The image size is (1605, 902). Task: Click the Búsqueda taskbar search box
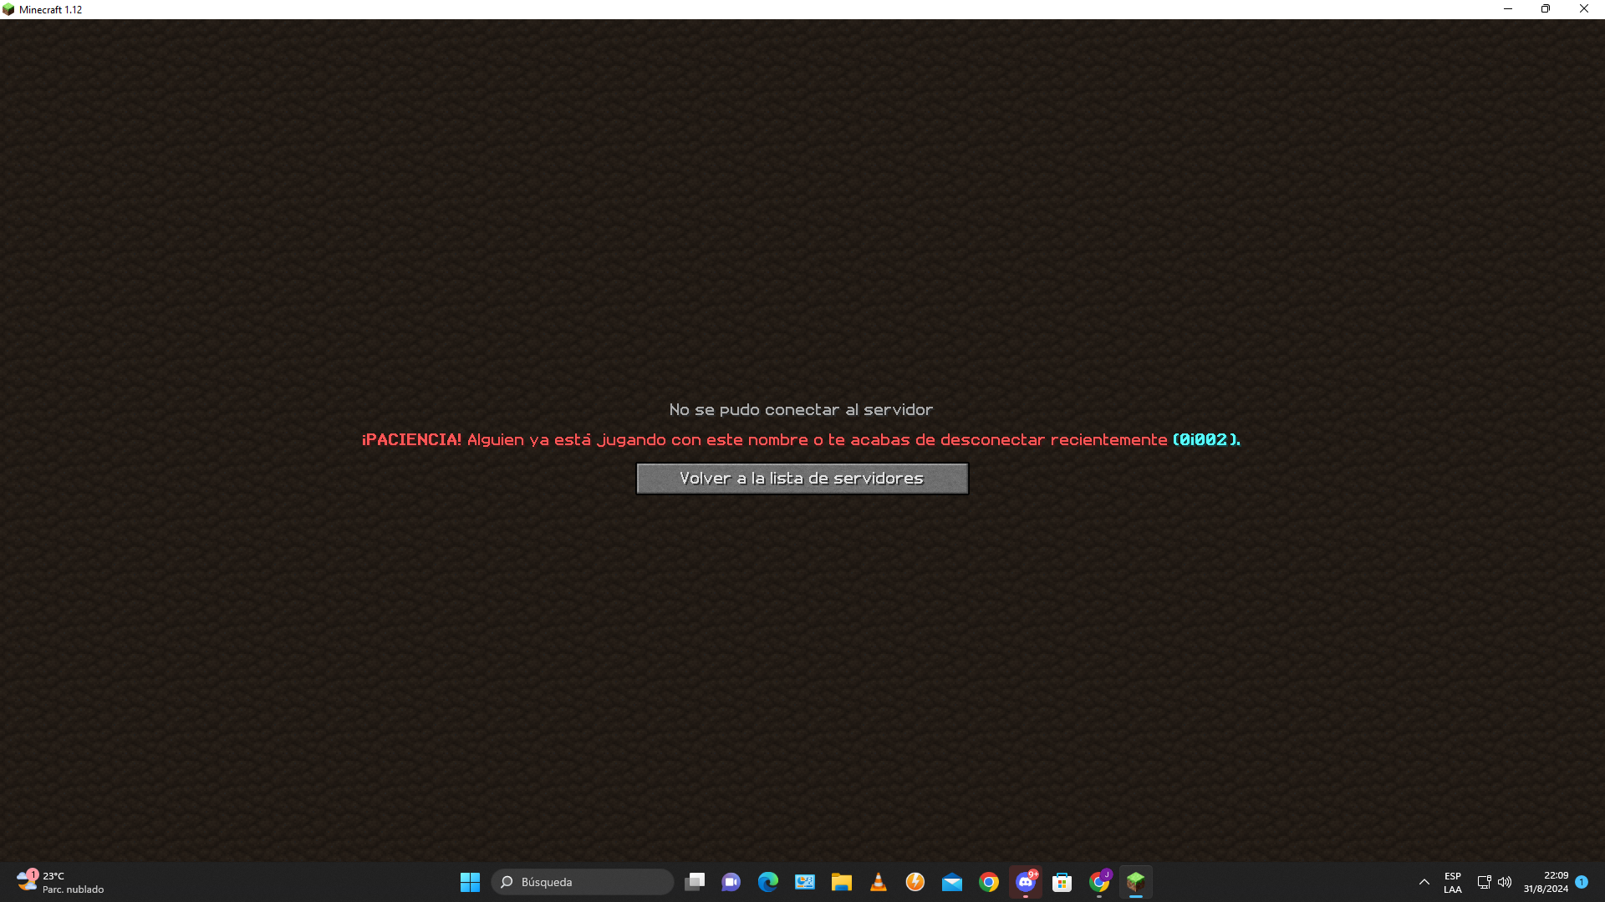[583, 882]
